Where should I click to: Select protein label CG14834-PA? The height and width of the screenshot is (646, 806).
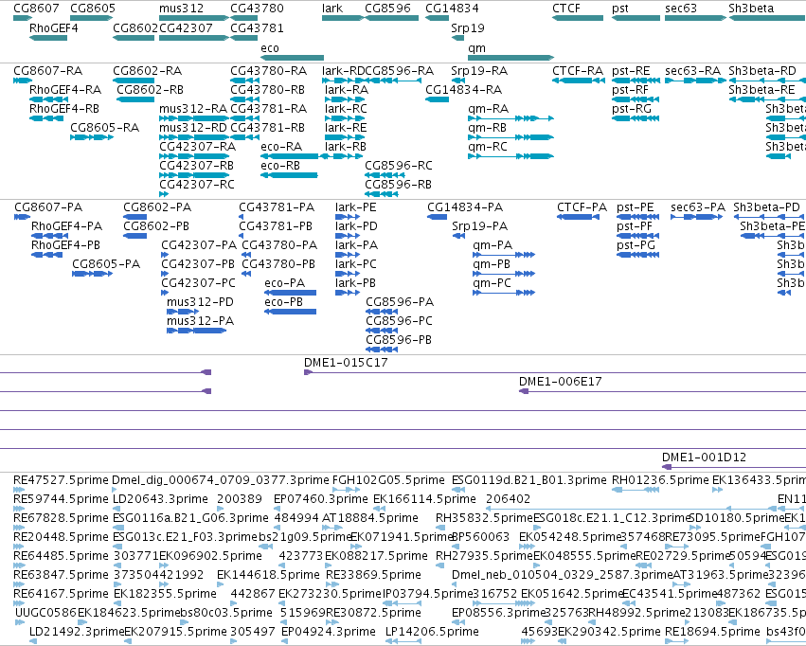pos(465,207)
